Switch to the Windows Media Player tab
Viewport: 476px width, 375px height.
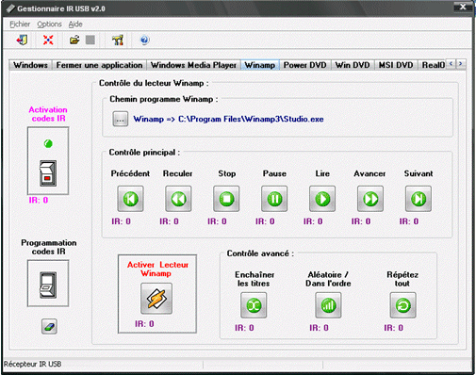[193, 65]
